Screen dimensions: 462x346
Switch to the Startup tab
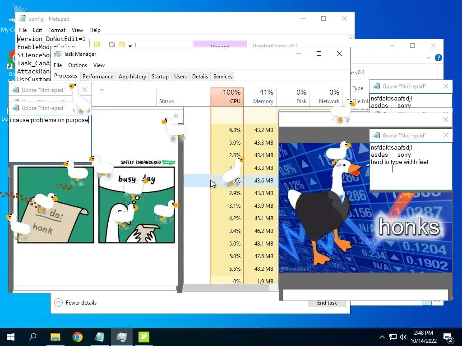(160, 77)
